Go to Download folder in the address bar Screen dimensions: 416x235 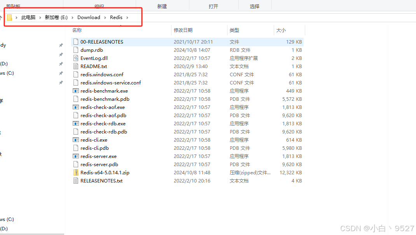click(x=89, y=18)
